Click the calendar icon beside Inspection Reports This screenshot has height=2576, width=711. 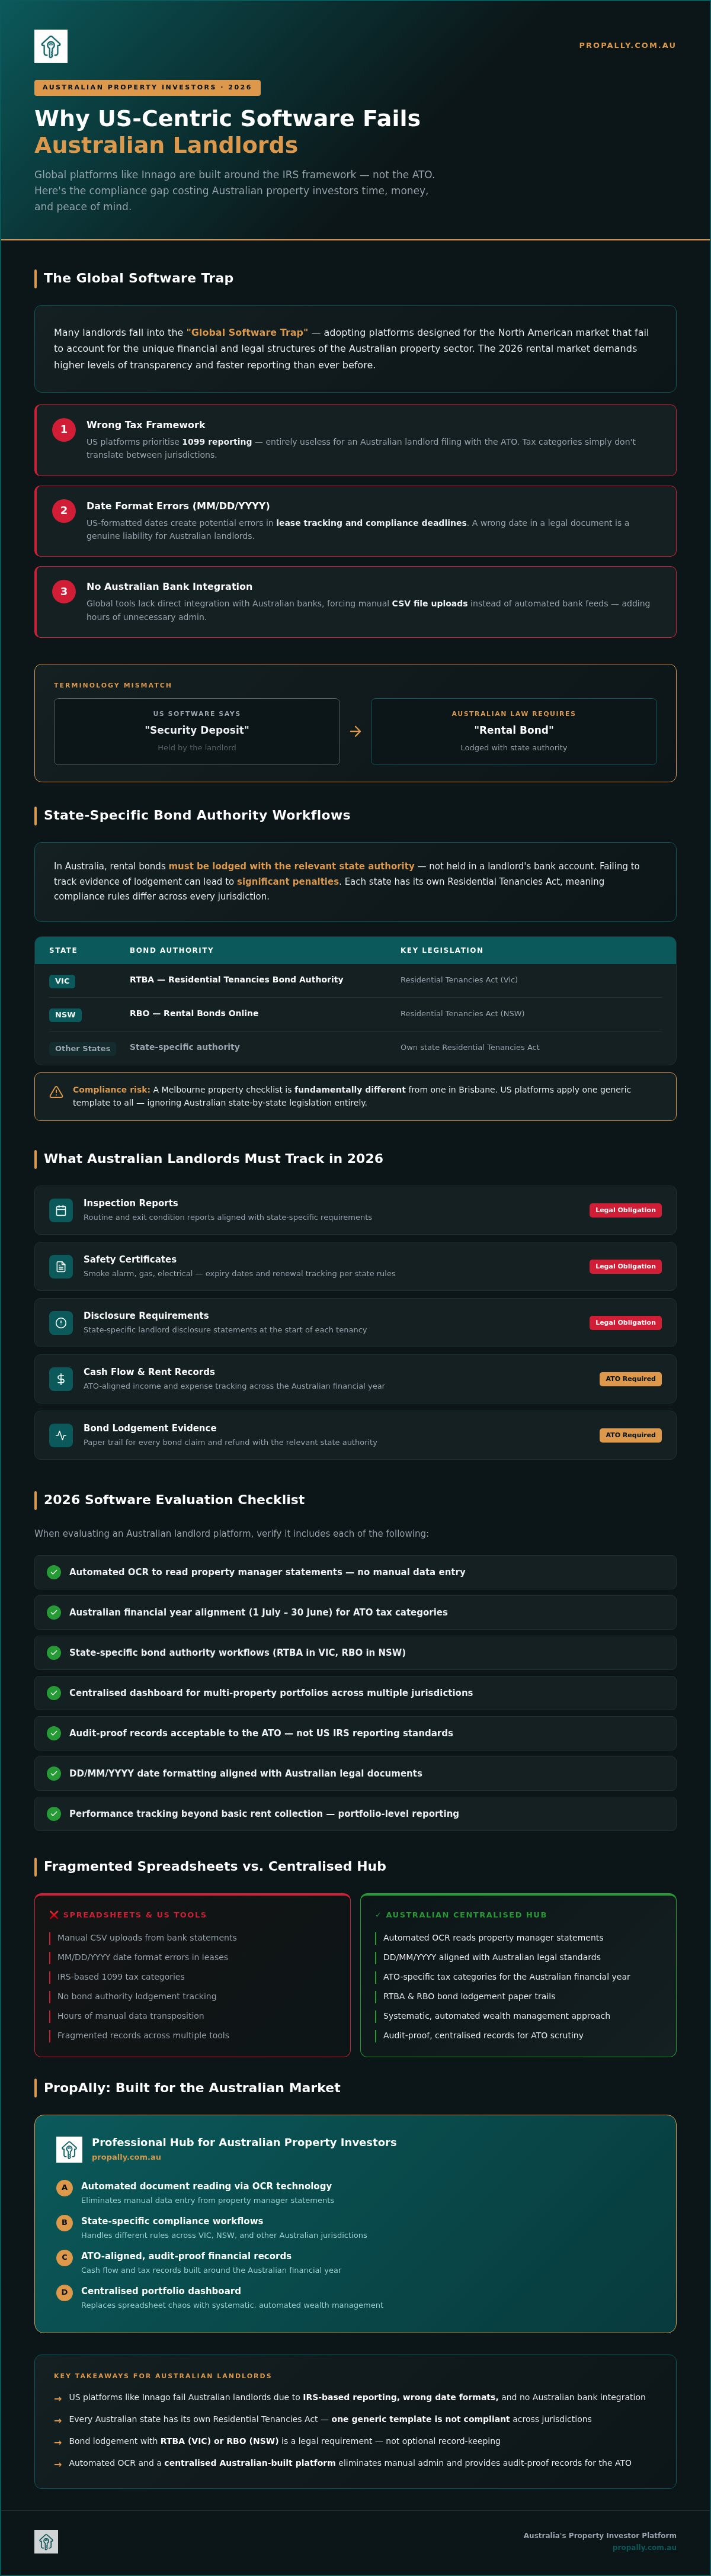tap(61, 1210)
